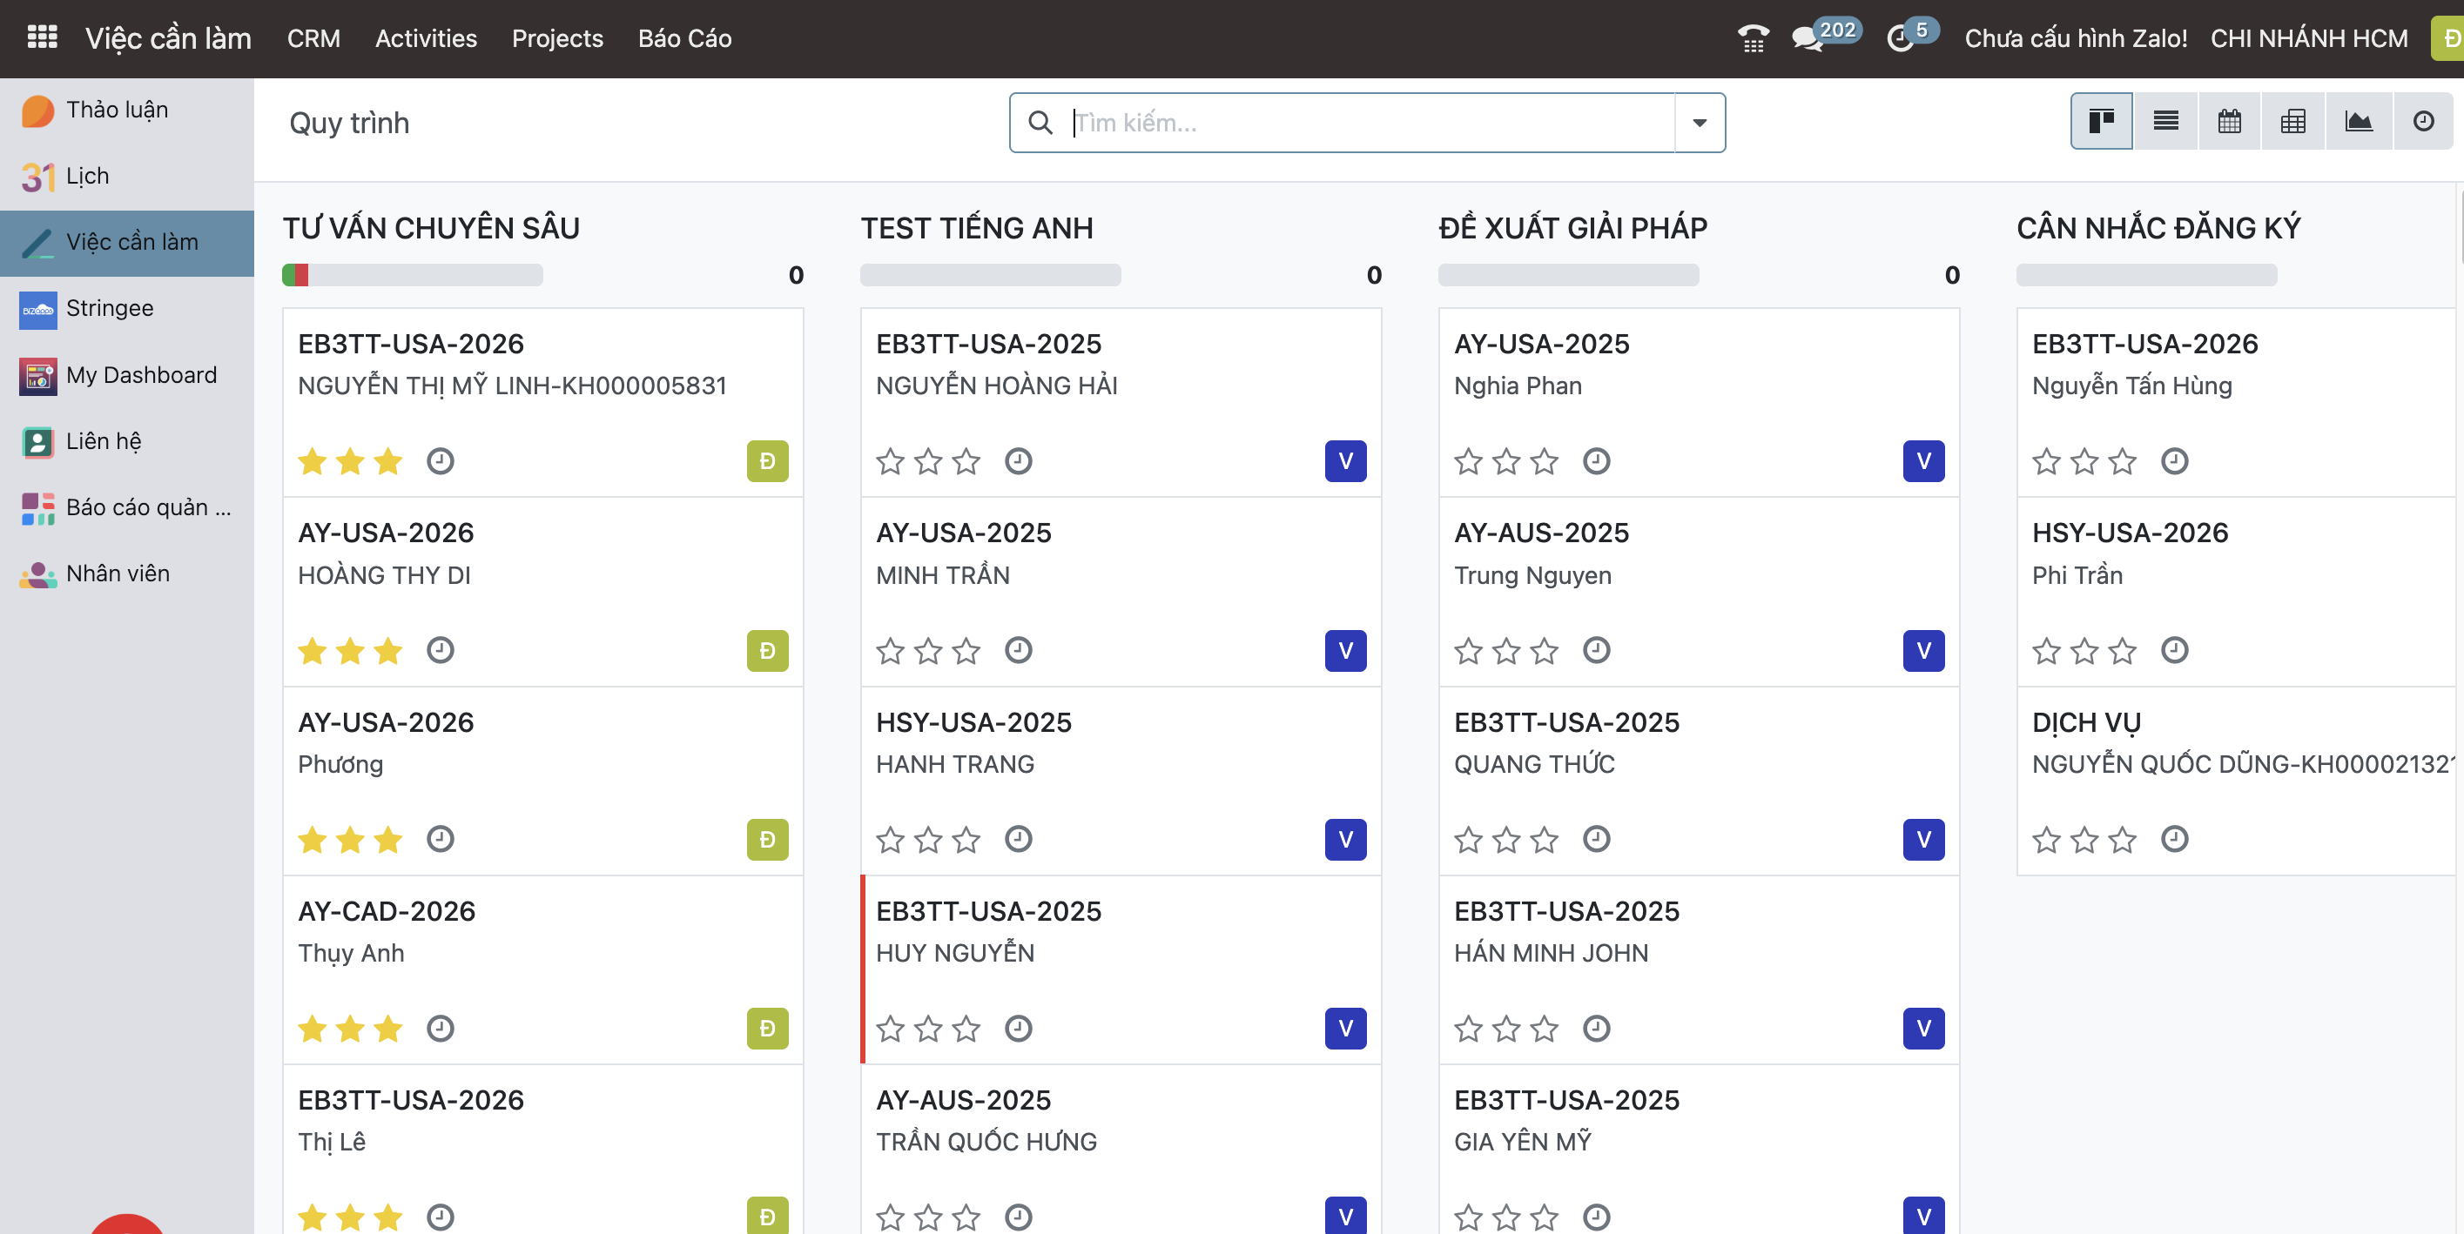Click assignee avatar Đ on Phương card
Viewport: 2464px width, 1234px height.
click(x=767, y=839)
